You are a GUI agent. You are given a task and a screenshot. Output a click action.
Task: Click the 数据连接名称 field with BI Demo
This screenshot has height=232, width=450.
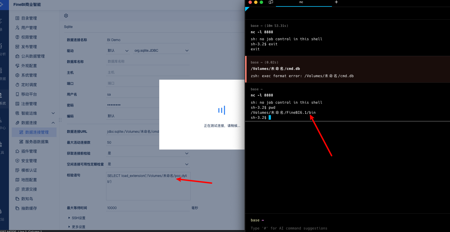click(x=148, y=40)
